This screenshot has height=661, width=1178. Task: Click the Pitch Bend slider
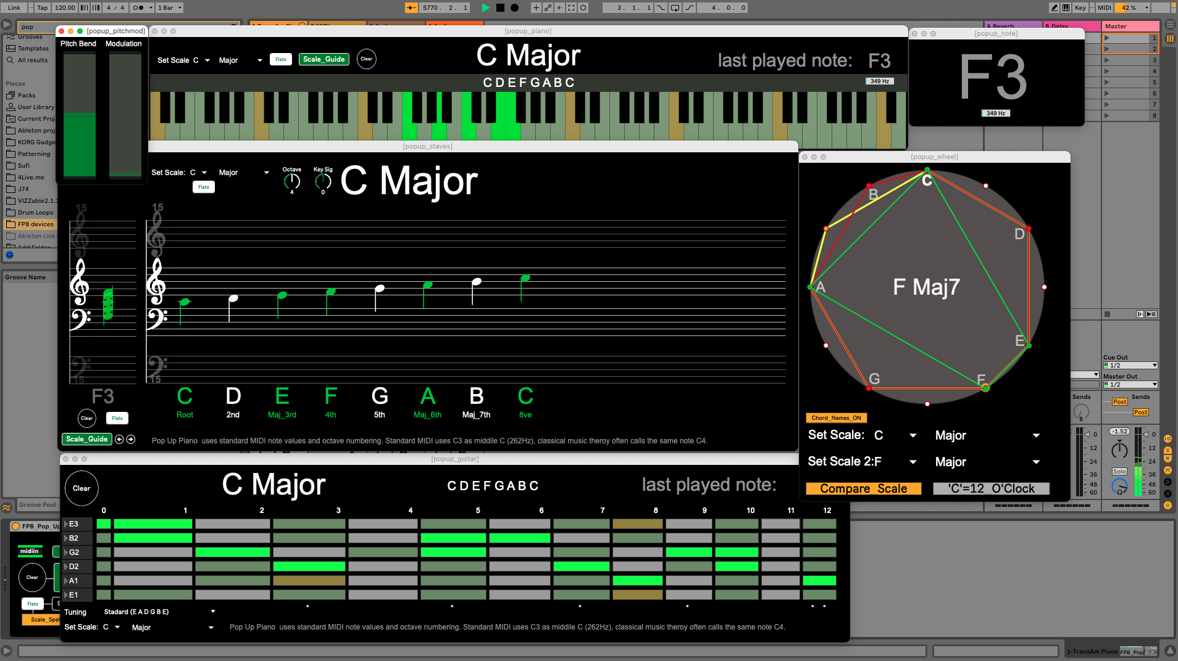(80, 115)
